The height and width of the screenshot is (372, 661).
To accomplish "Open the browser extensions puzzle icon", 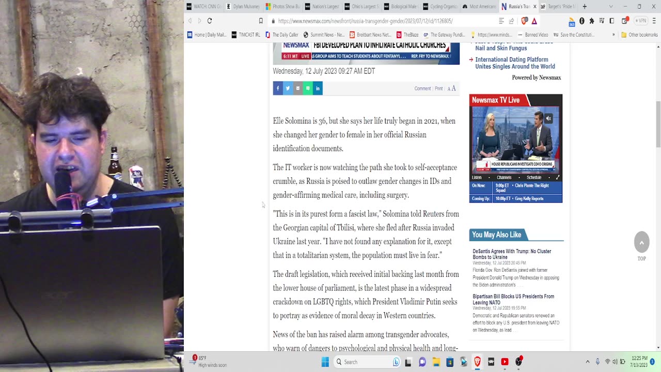I will [x=592, y=21].
